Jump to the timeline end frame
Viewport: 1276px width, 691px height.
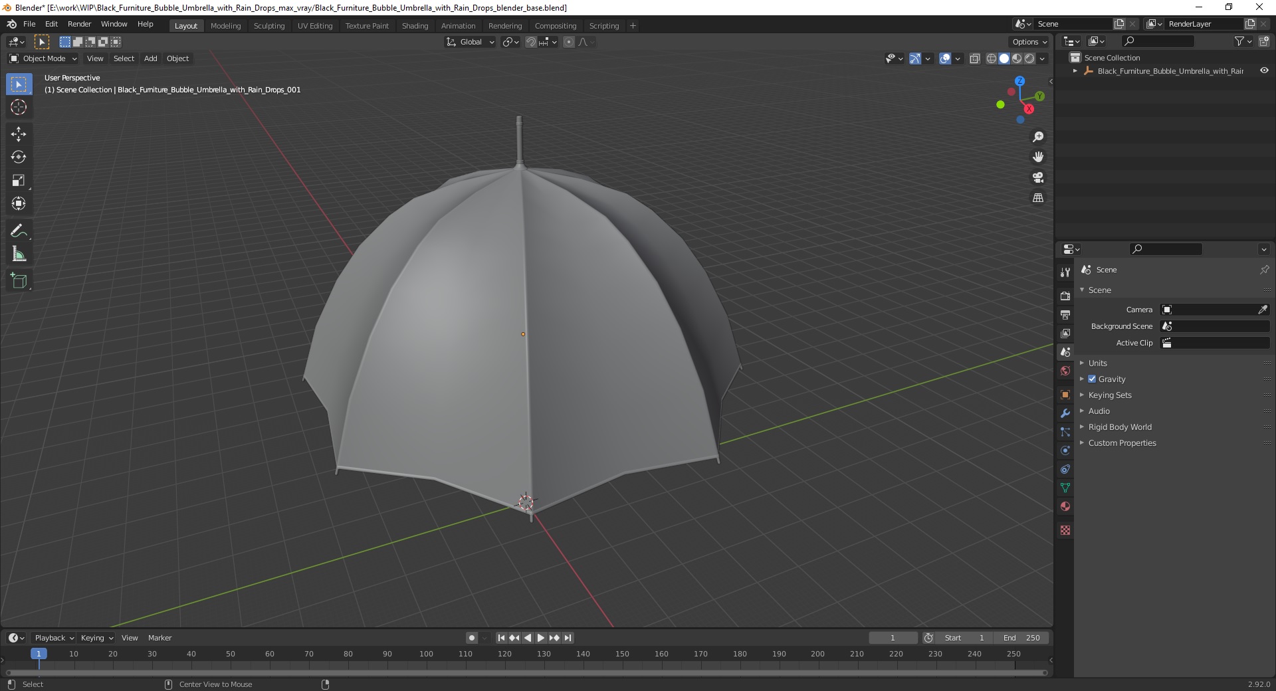(x=568, y=638)
